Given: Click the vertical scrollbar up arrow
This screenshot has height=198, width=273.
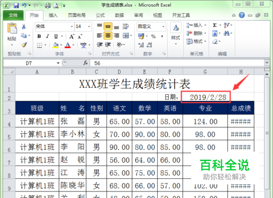Looking at the screenshot, I should (267, 74).
